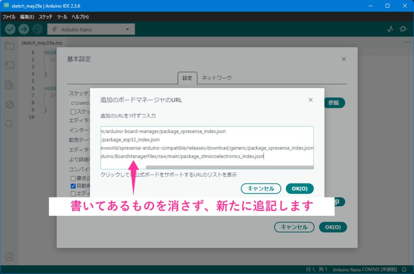Toggle the エディ checkbox below auto save
Image resolution: width=414 pixels, height=274 pixels.
pos(73,194)
